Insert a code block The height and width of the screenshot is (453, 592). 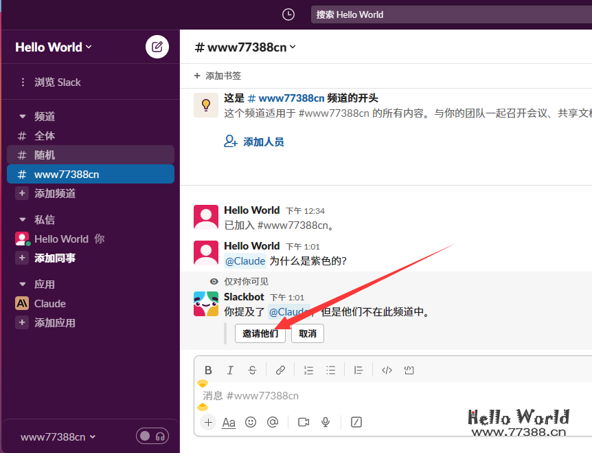(x=409, y=370)
